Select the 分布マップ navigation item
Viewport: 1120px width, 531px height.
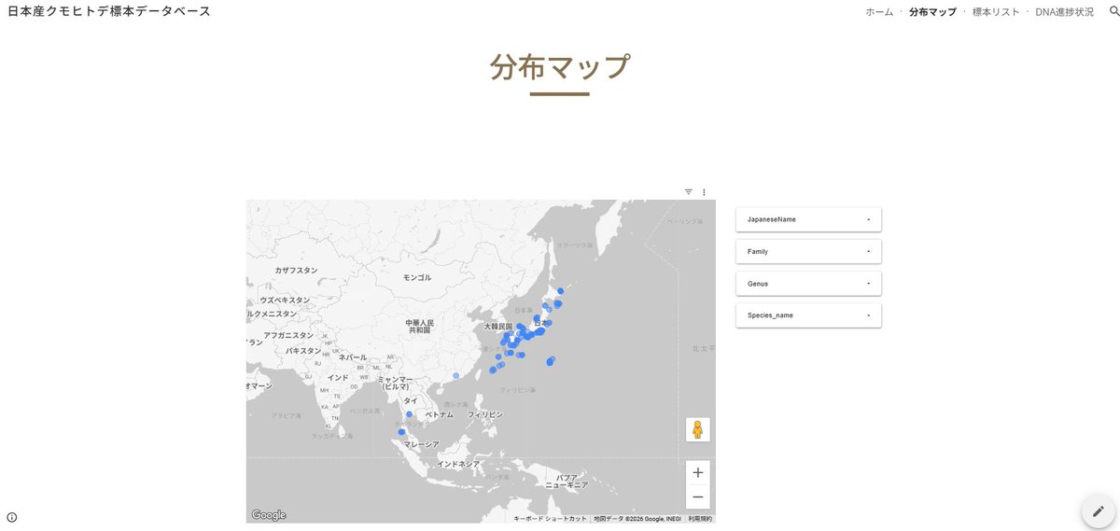[x=933, y=12]
